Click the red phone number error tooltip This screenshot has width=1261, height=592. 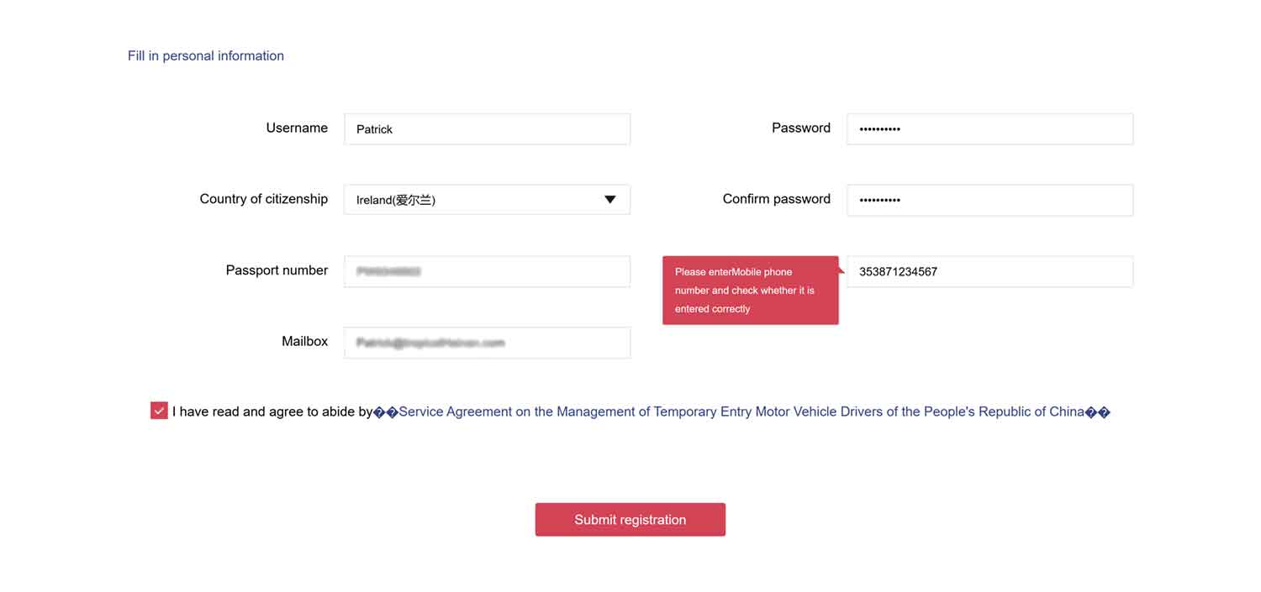[750, 290]
